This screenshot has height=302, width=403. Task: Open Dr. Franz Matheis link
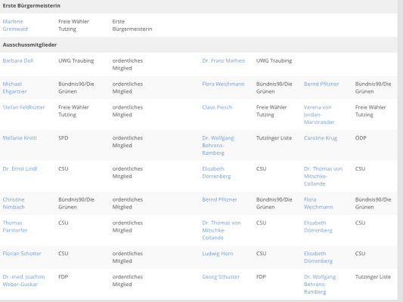click(x=223, y=61)
